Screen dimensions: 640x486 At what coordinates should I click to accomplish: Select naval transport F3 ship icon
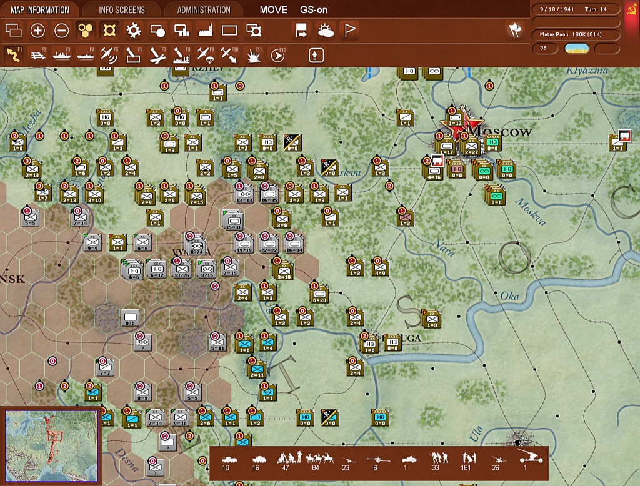(x=62, y=55)
